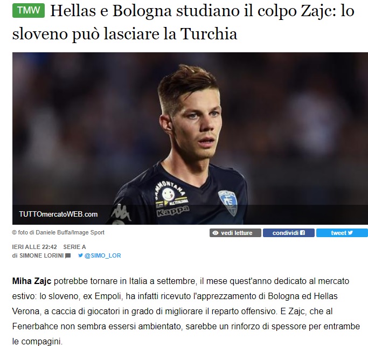Click the IERI ALLE 22:42 timestamp
The image size is (368, 346).
34,247
